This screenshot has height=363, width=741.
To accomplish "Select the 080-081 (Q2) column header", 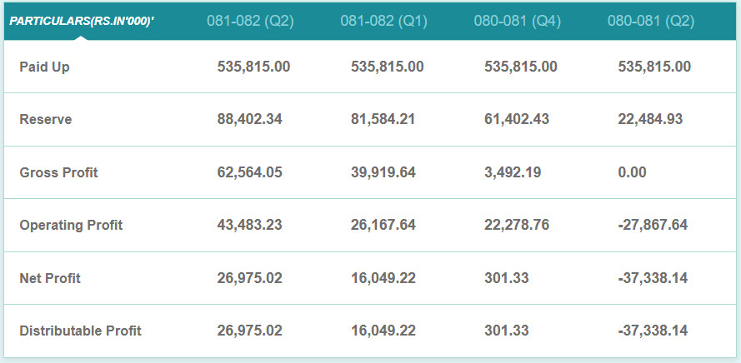I will pos(650,21).
